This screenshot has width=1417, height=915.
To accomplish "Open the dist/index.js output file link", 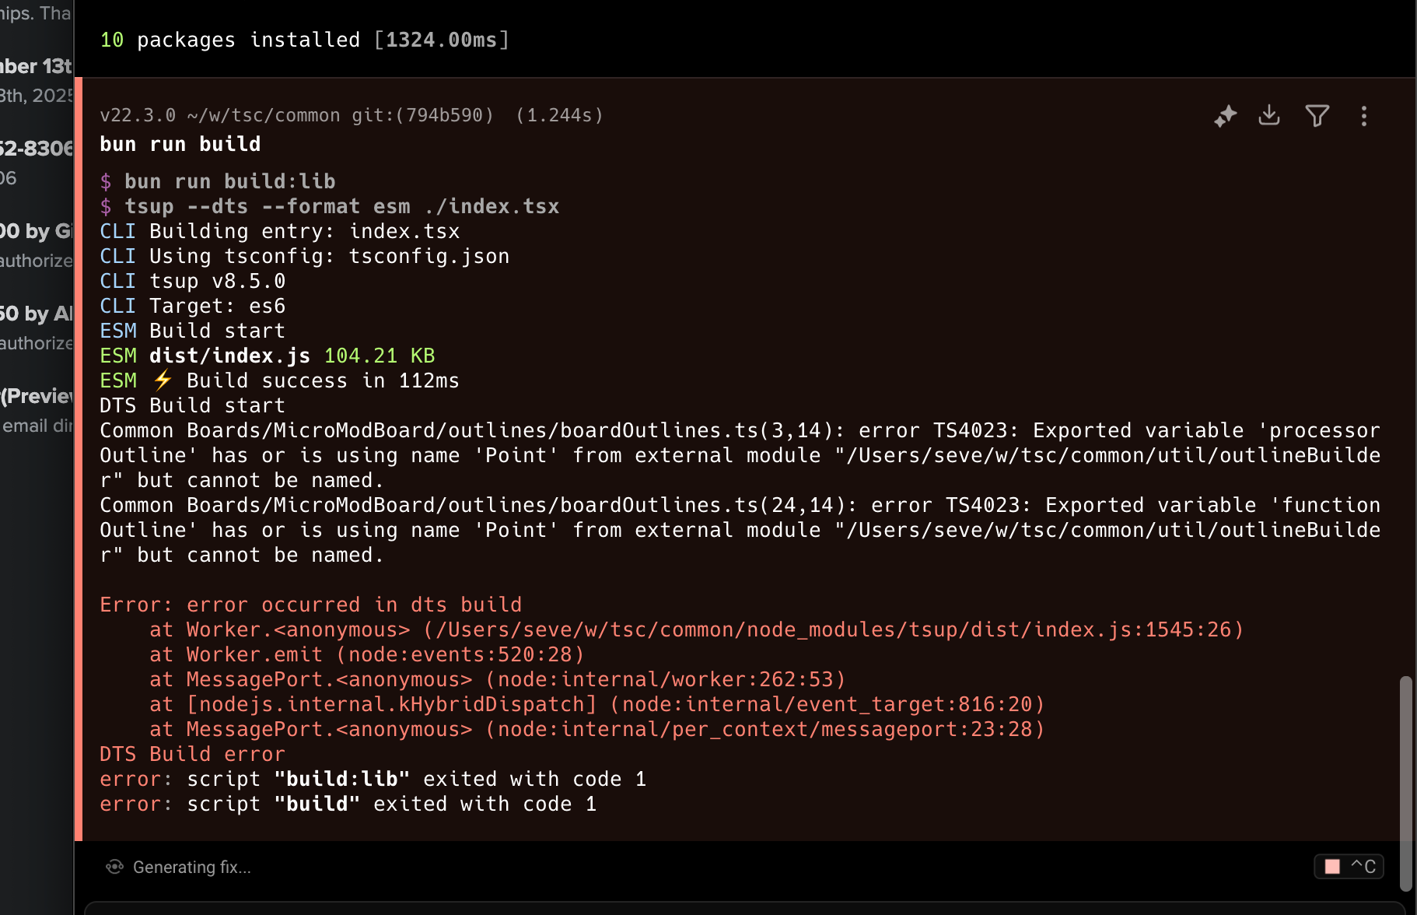I will click(229, 356).
